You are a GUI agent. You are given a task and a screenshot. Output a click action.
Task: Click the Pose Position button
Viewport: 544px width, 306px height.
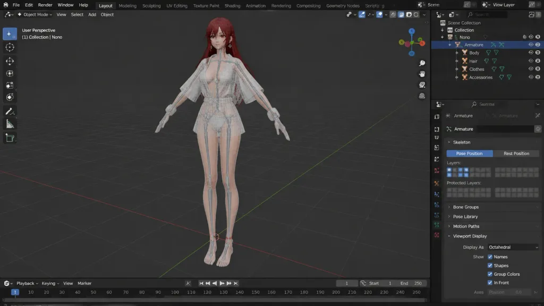[470, 154]
